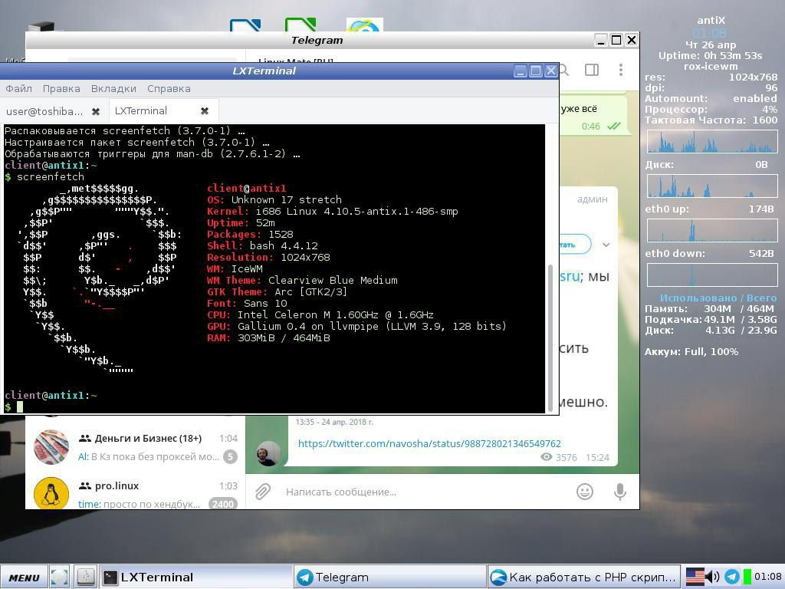Maximize the Telegram window
785x589 pixels.
pyautogui.click(x=616, y=40)
